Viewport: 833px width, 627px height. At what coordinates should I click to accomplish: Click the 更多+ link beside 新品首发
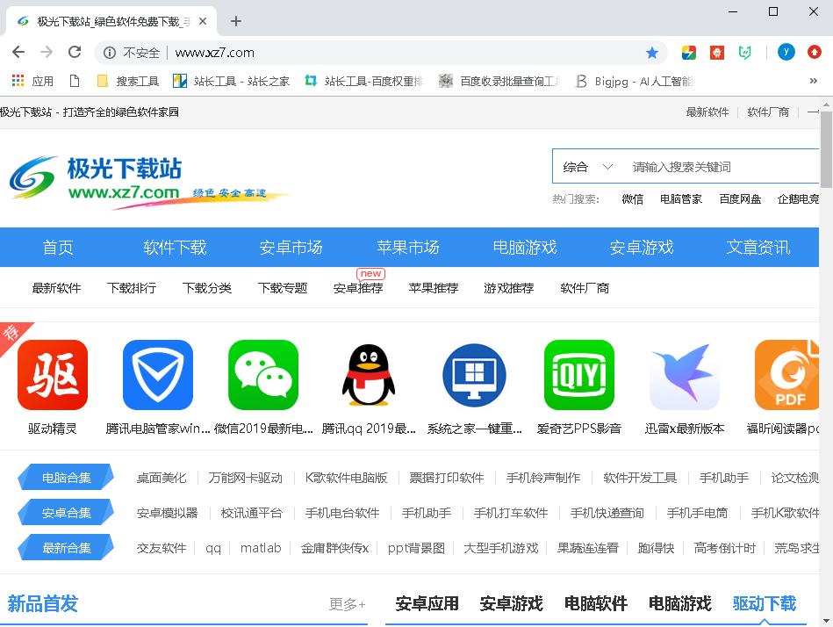point(349,603)
